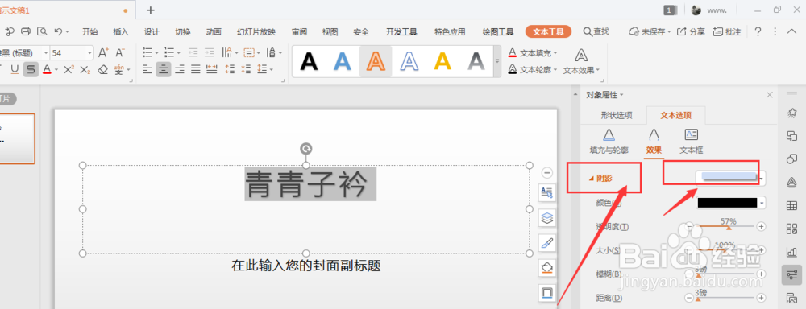Align text to the left
This screenshot has height=309, width=806.
tap(147, 69)
